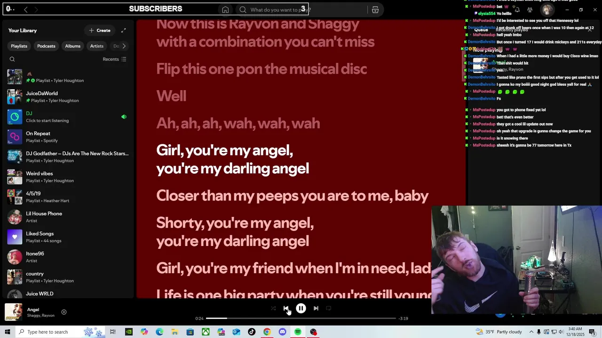602x338 pixels.
Task: Click the Create button in Your Library
Action: click(100, 31)
